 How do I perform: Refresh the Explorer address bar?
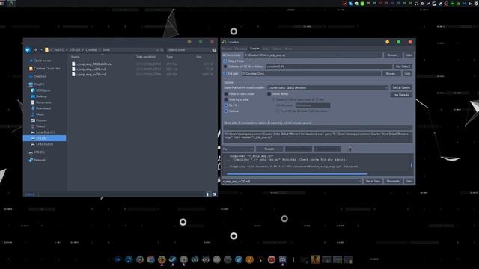point(162,50)
